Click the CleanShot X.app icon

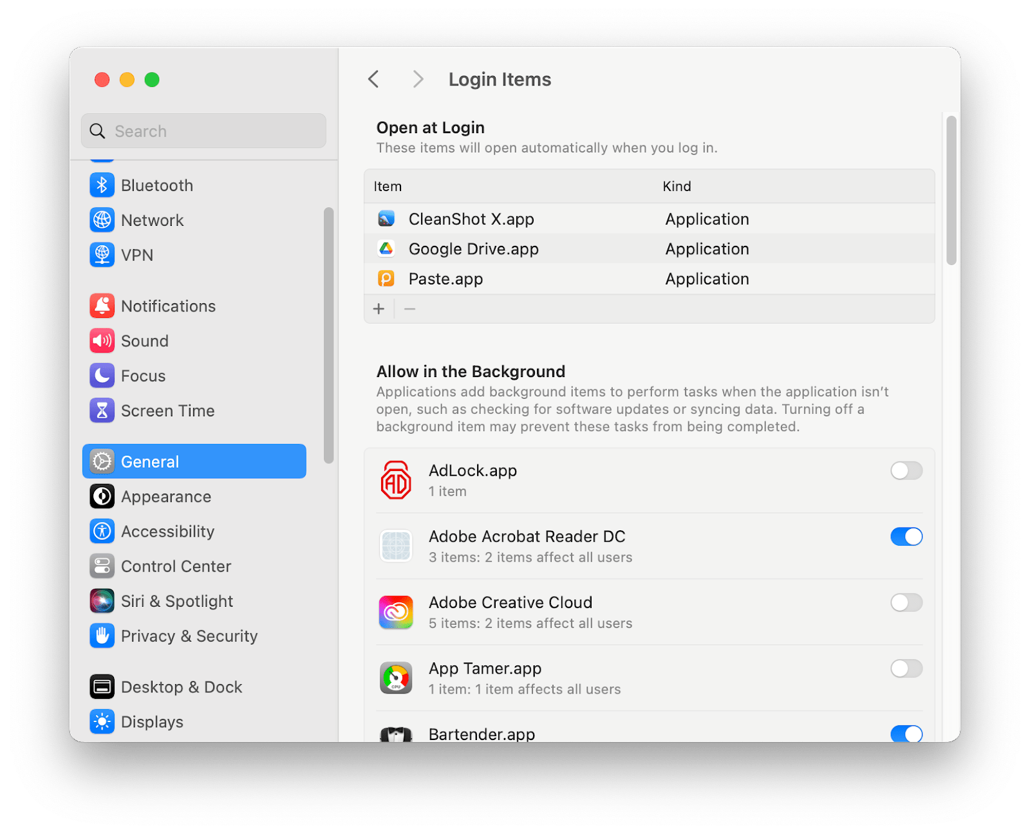point(386,219)
